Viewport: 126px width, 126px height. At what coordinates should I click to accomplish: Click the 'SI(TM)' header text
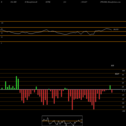click(x=48, y=2)
